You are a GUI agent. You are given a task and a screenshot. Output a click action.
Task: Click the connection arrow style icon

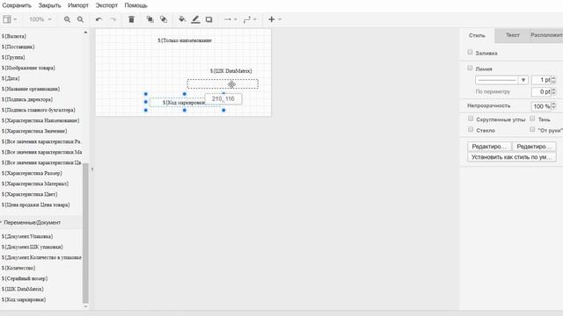pyautogui.click(x=227, y=19)
